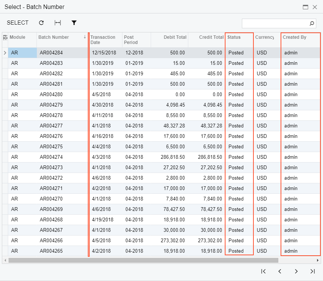
Task: Click inside the search input field
Action: click(x=275, y=23)
